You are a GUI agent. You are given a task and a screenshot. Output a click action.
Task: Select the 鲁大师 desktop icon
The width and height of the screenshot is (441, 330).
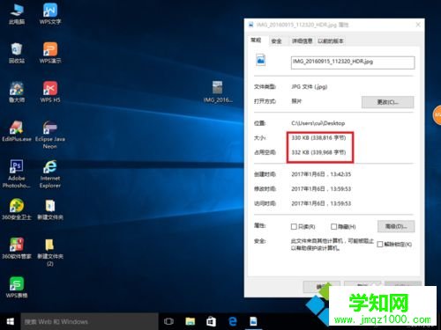[x=17, y=92]
